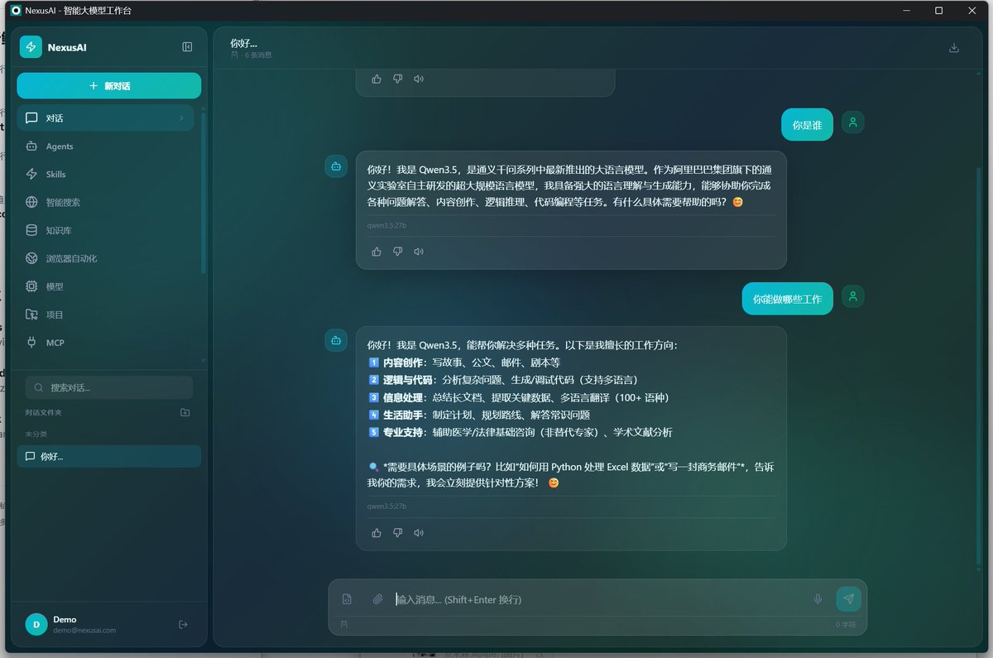This screenshot has height=658, width=993.
Task: Focus the 搜索对话 search box
Action: [x=108, y=387]
